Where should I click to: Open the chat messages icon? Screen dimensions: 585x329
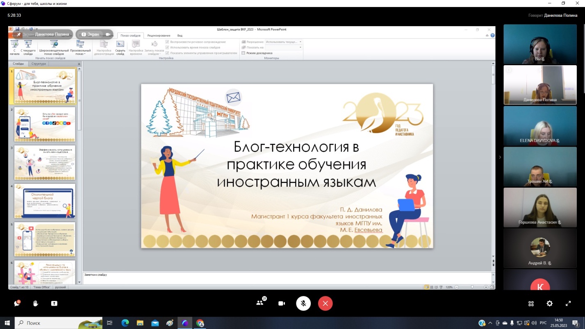click(x=17, y=304)
